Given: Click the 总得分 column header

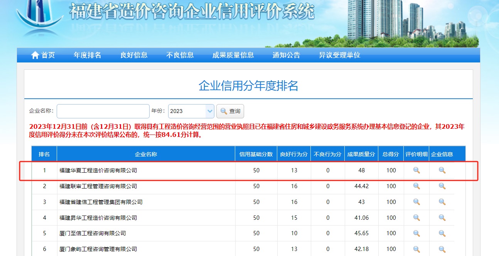Looking at the screenshot, I should pyautogui.click(x=391, y=154).
